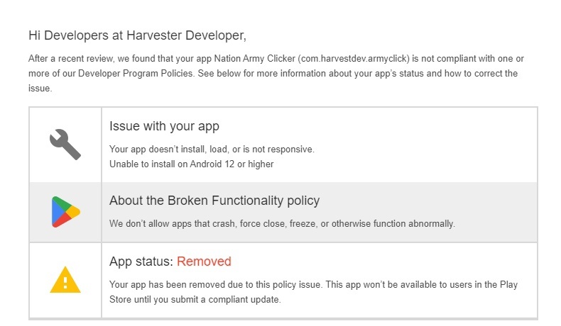This screenshot has height=326, width=561.
Task: Click 'About the Broken Functionality policy' heading
Action: [x=214, y=201]
